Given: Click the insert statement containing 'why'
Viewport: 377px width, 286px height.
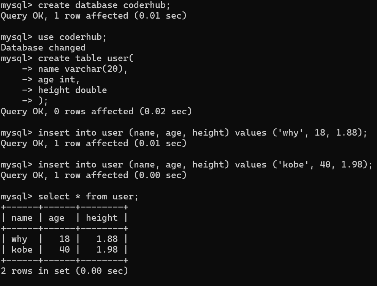Looking at the screenshot, I should point(203,133).
